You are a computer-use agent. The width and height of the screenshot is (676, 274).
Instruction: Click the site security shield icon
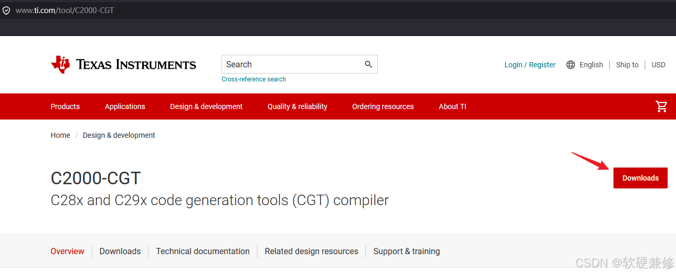tap(6, 10)
